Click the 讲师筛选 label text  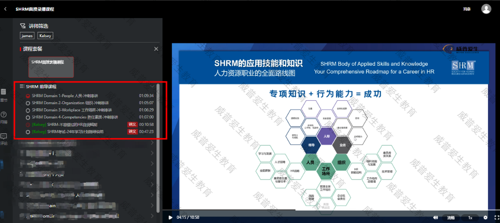38,26
